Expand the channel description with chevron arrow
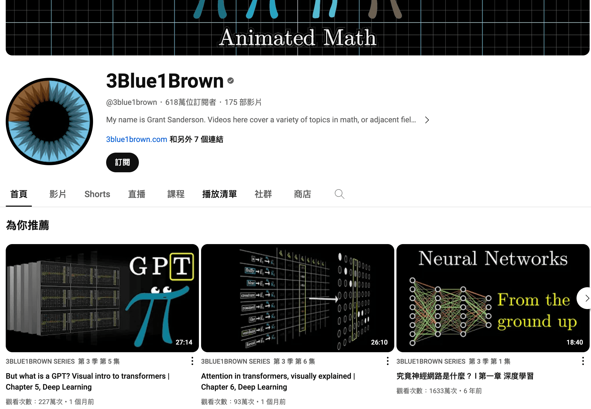The image size is (591, 409). point(427,120)
